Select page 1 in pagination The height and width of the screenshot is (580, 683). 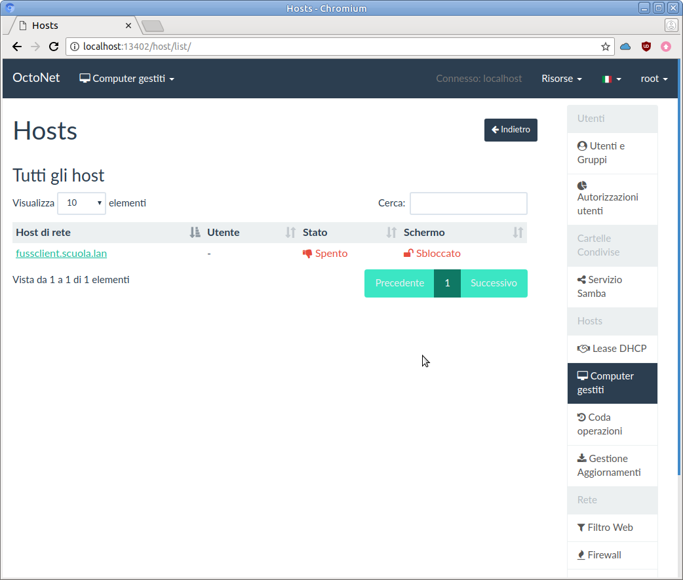447,283
